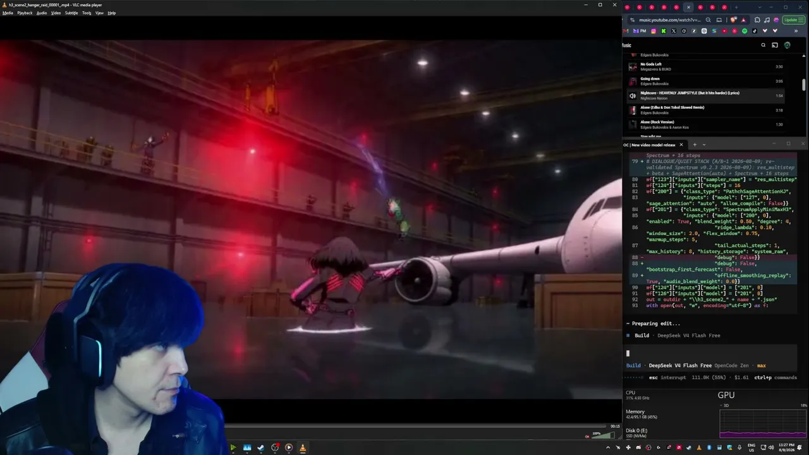809x455 pixels.
Task: Open site information icon in address bar
Action: pyautogui.click(x=631, y=20)
